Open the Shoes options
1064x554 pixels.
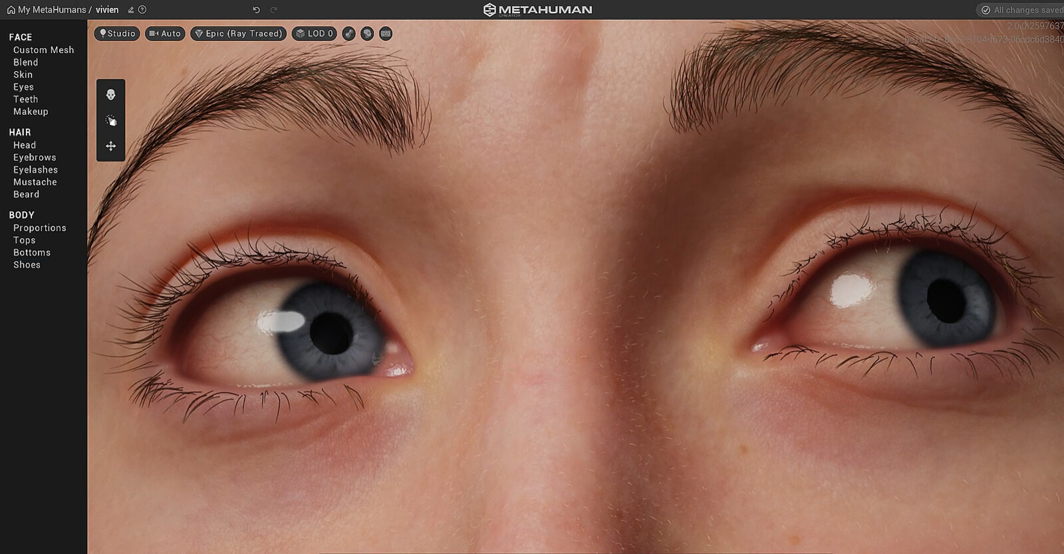pos(27,265)
